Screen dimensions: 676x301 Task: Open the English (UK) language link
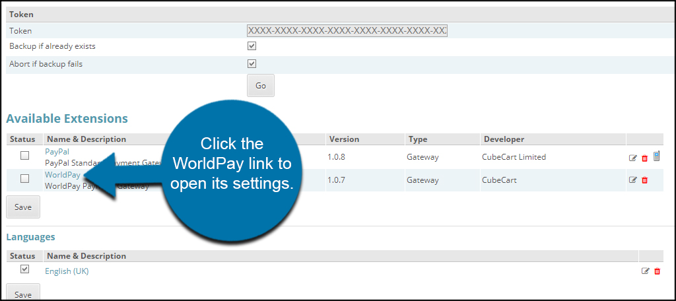click(x=67, y=271)
